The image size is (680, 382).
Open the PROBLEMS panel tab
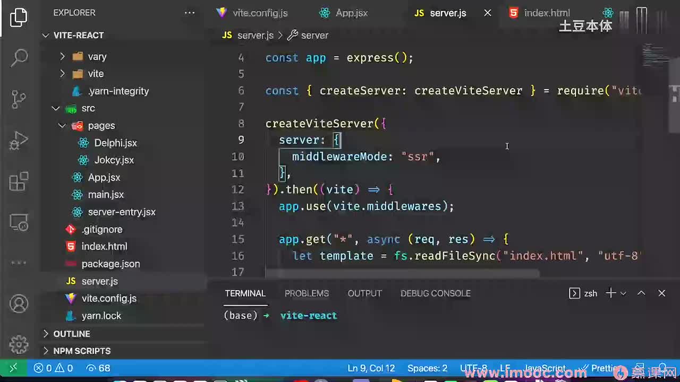coord(307,293)
